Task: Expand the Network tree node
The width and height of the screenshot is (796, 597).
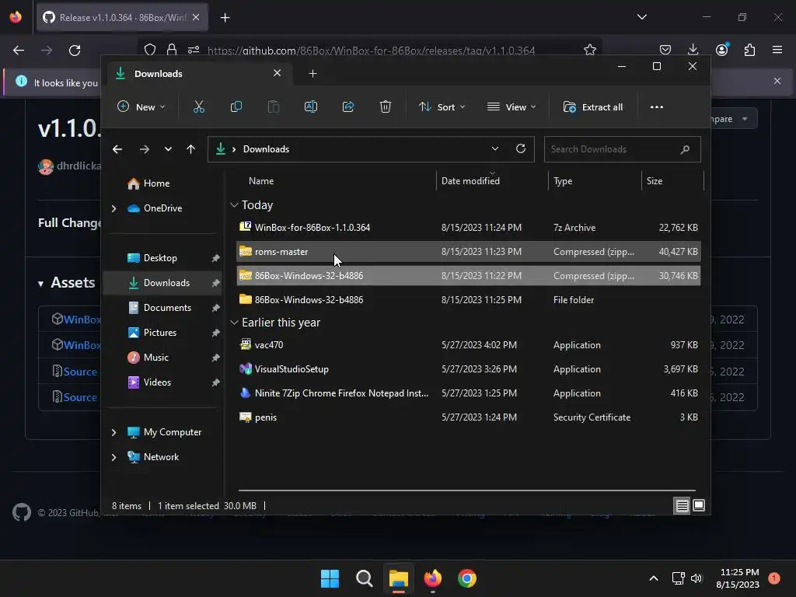Action: (113, 457)
